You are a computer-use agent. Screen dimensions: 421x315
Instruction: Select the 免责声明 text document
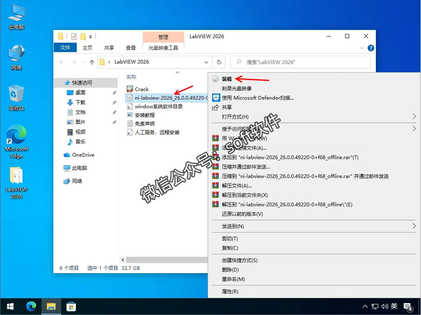click(141, 124)
